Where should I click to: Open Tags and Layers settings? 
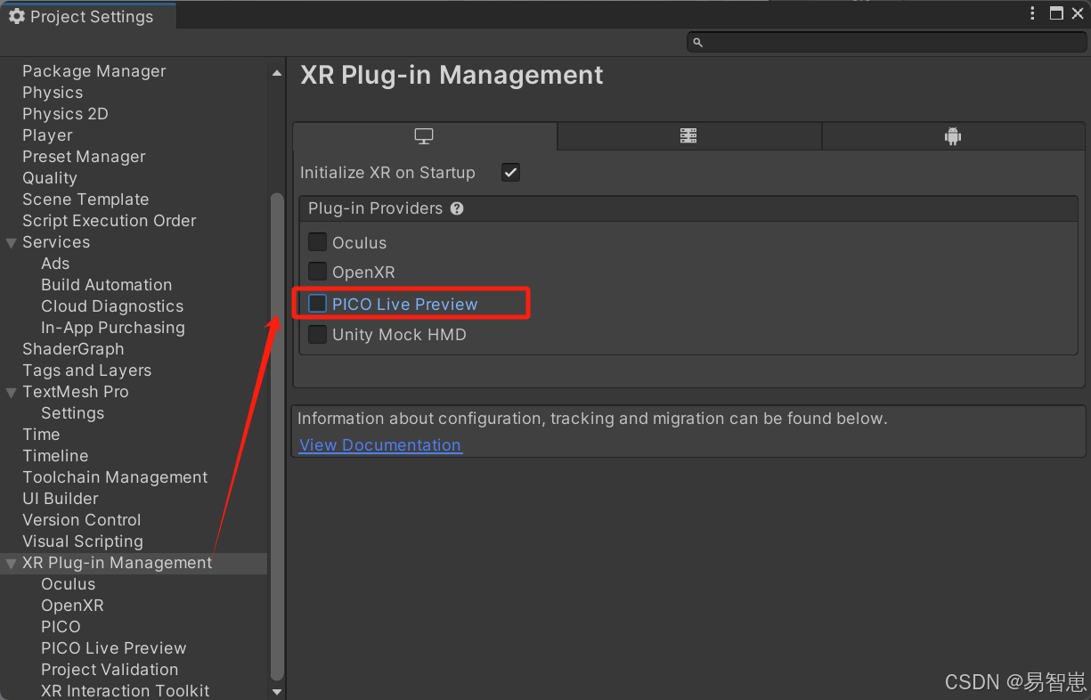86,370
